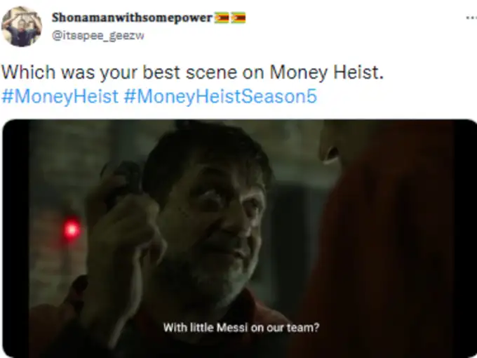Click the red light in the image
This screenshot has width=477, height=358.
pos(72,229)
